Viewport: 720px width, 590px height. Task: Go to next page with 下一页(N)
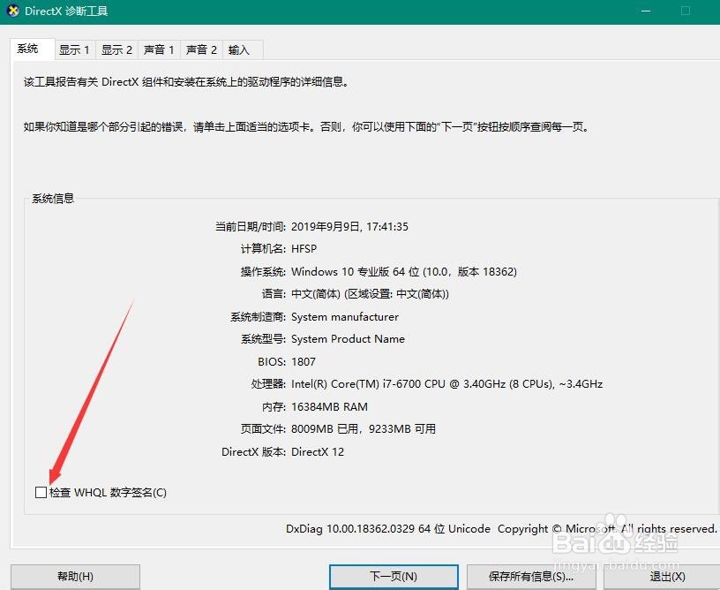(394, 576)
